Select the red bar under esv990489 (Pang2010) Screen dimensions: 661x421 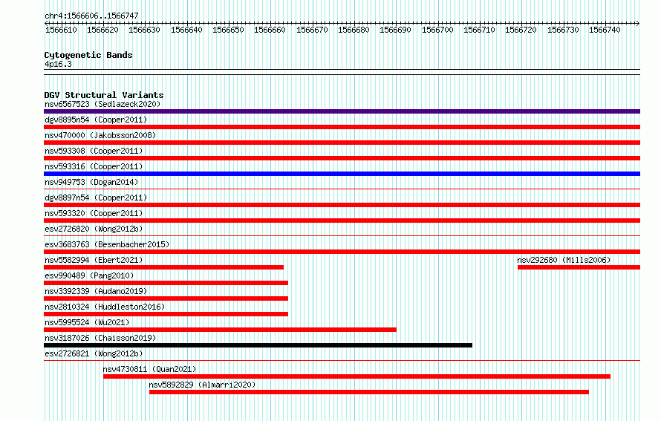pos(166,283)
